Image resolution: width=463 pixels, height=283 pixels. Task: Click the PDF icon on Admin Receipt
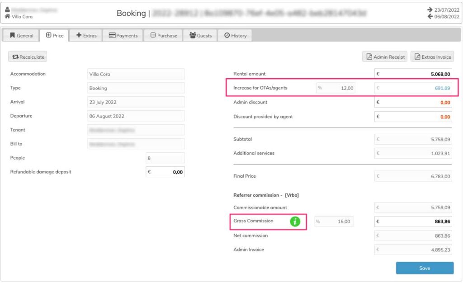(369, 57)
